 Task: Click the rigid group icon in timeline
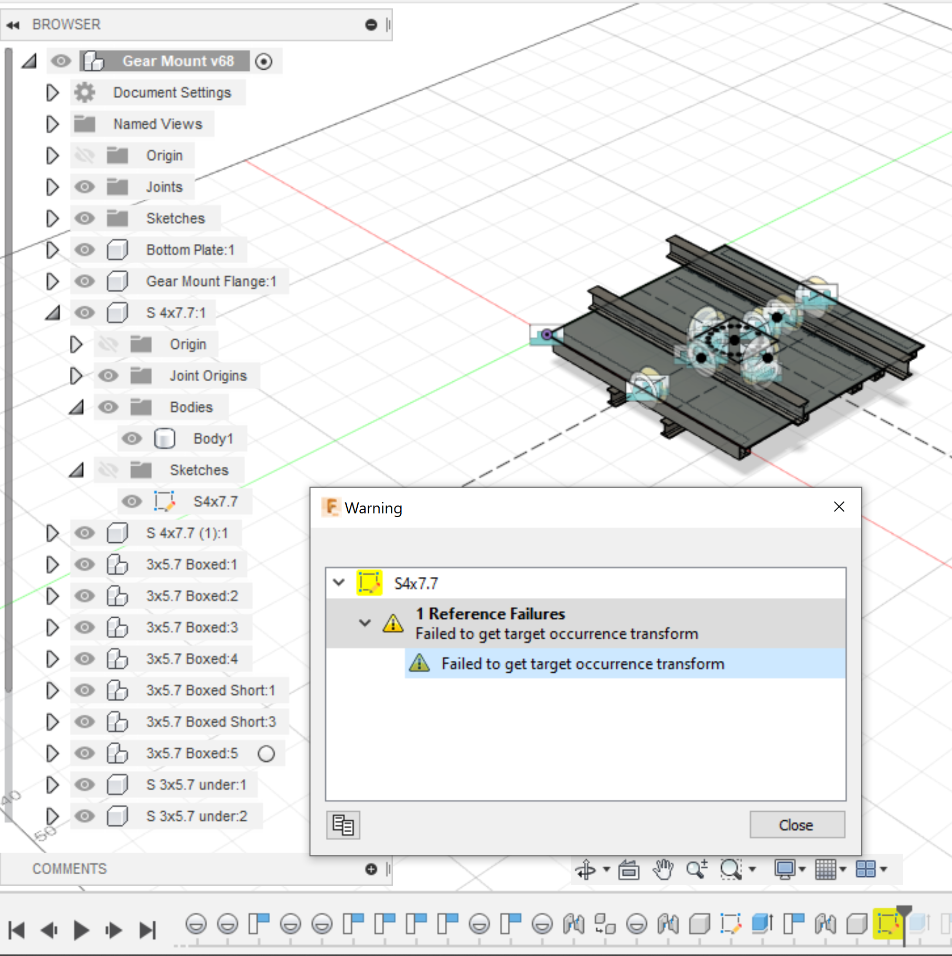click(605, 923)
